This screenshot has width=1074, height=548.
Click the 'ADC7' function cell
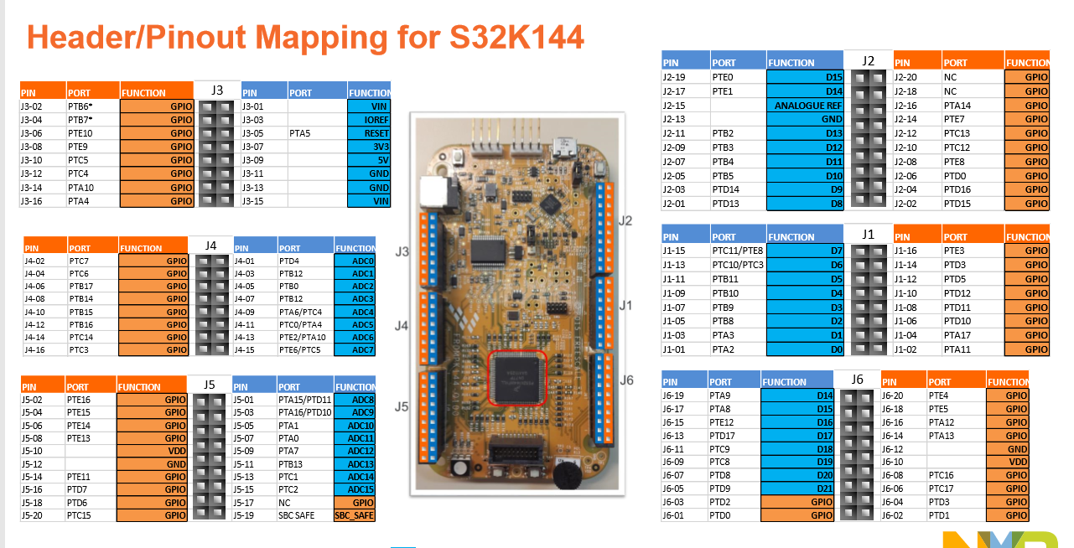pyautogui.click(x=355, y=349)
